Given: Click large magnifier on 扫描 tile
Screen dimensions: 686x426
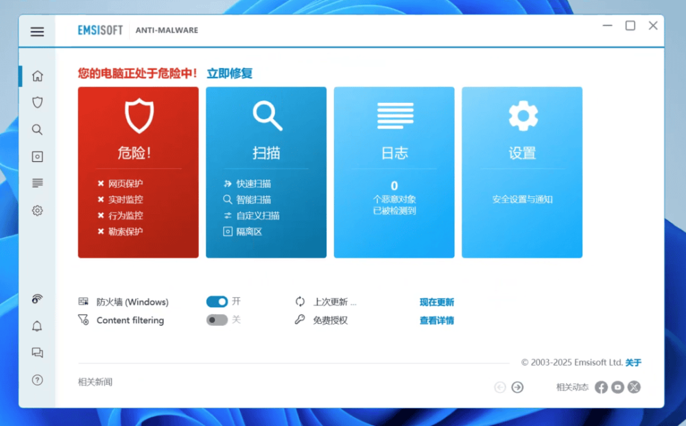Looking at the screenshot, I should point(268,116).
